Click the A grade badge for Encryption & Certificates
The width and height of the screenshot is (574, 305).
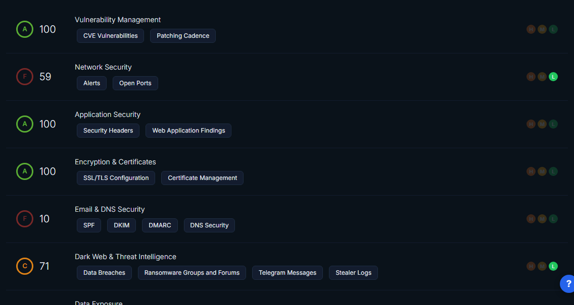click(x=24, y=171)
